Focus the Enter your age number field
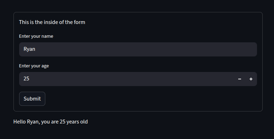This screenshot has height=139, width=274. [x=126, y=79]
